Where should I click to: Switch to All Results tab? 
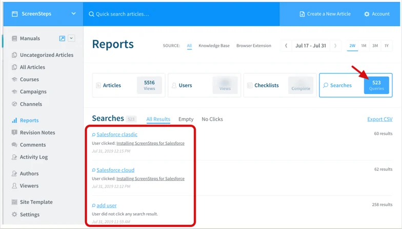point(158,120)
